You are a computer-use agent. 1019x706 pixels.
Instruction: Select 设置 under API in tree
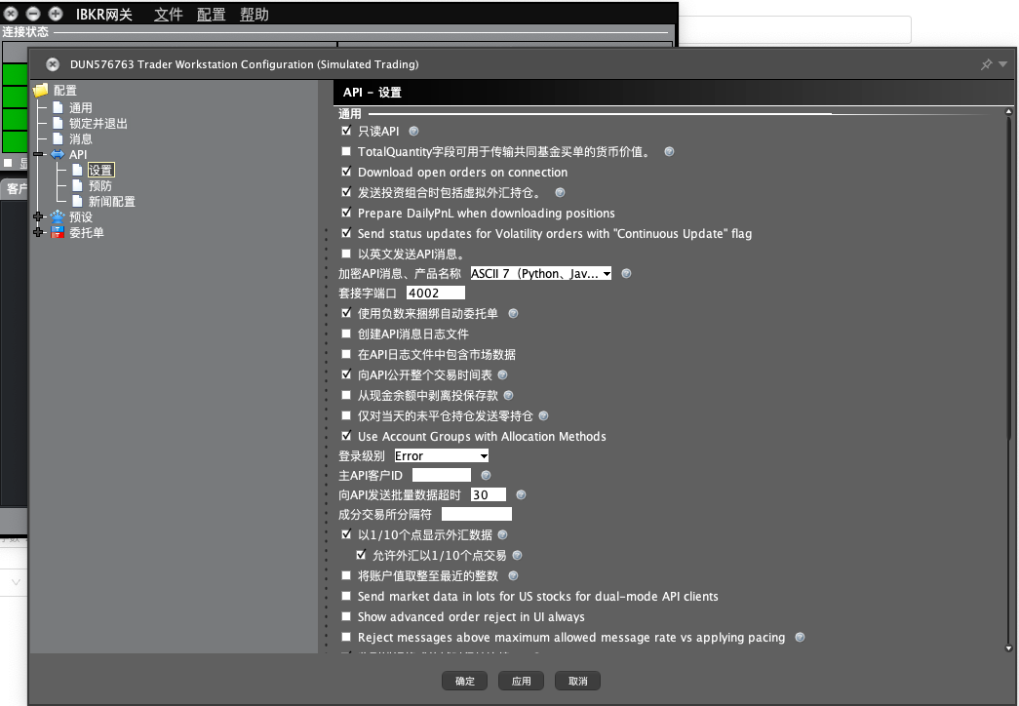point(100,171)
